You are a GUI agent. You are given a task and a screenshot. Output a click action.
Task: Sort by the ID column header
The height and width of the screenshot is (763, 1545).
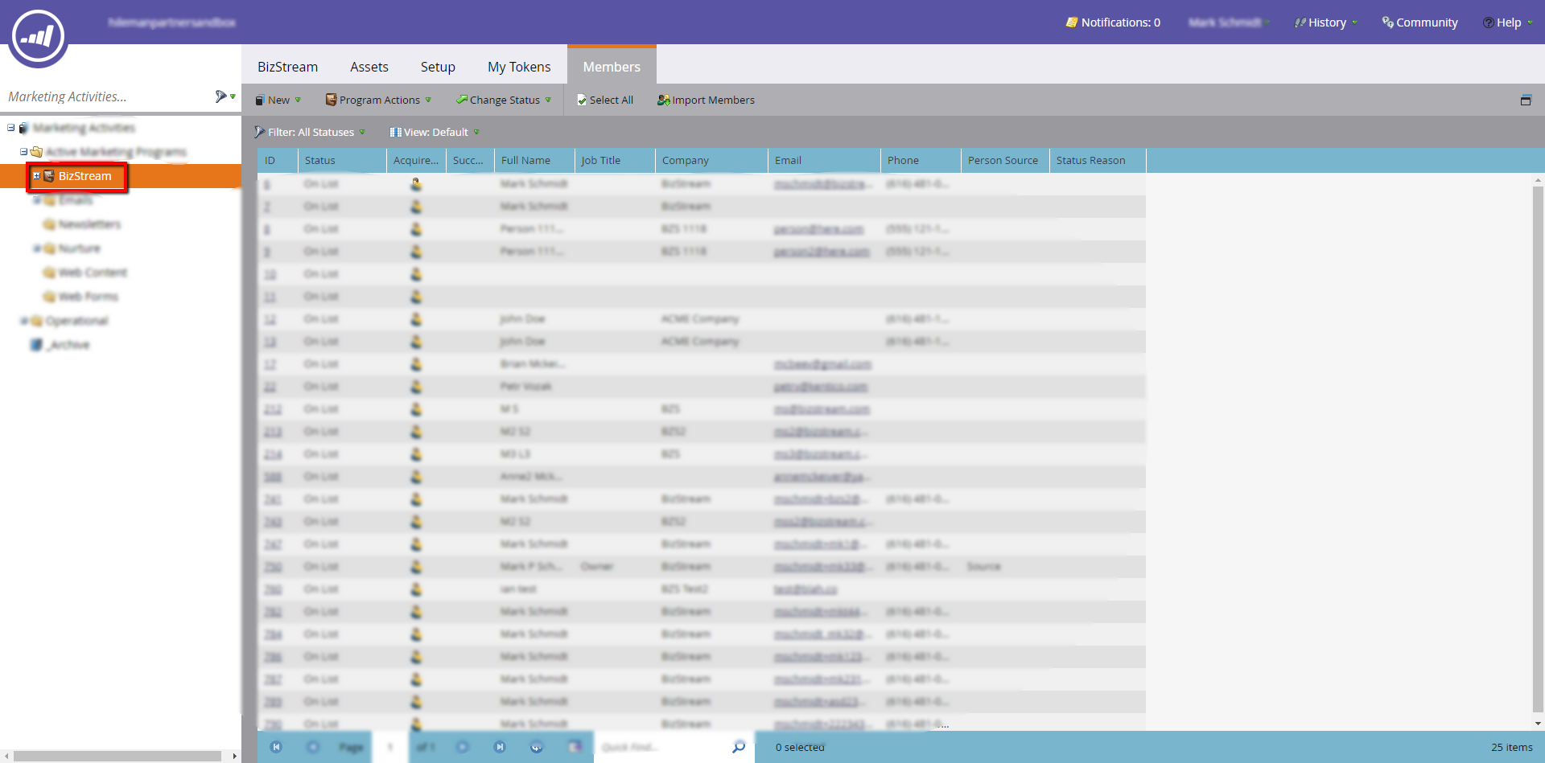tap(278, 160)
